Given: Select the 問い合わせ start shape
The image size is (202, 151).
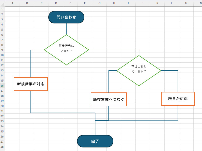Looking at the screenshot, I should 66,17.
